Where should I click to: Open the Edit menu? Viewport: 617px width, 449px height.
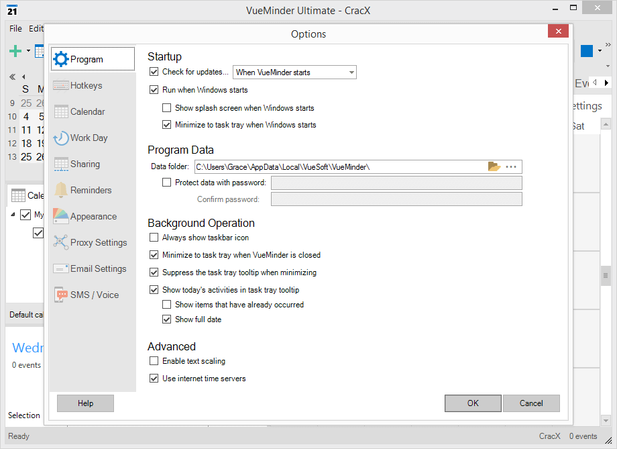click(x=36, y=28)
